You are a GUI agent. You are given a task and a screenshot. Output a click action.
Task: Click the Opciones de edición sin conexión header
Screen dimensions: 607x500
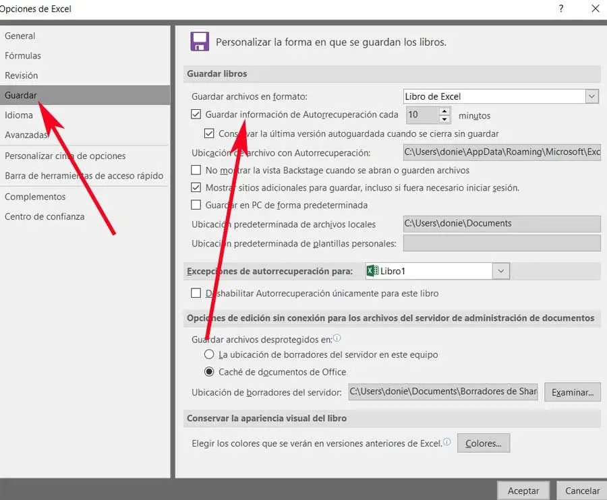pos(391,318)
